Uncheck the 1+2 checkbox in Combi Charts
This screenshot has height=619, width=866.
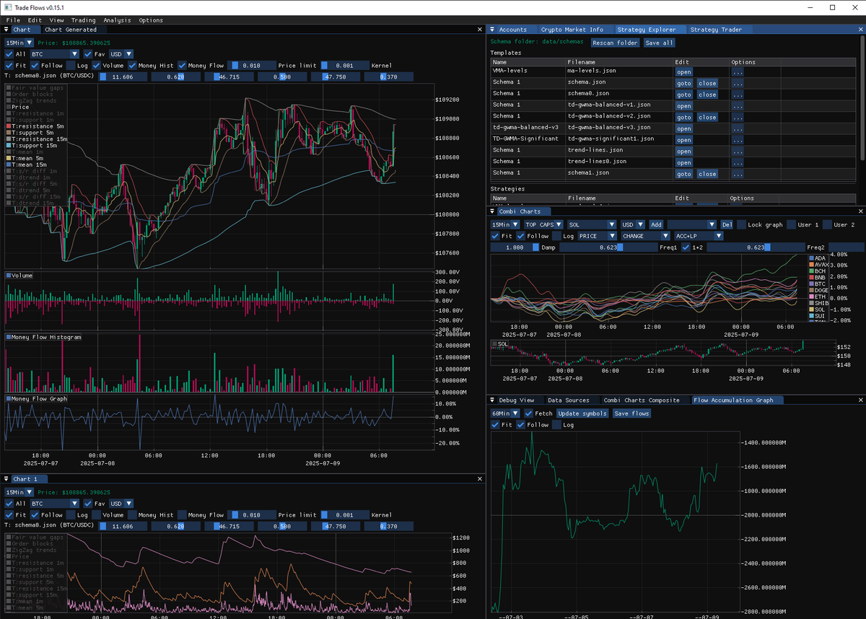coord(686,247)
